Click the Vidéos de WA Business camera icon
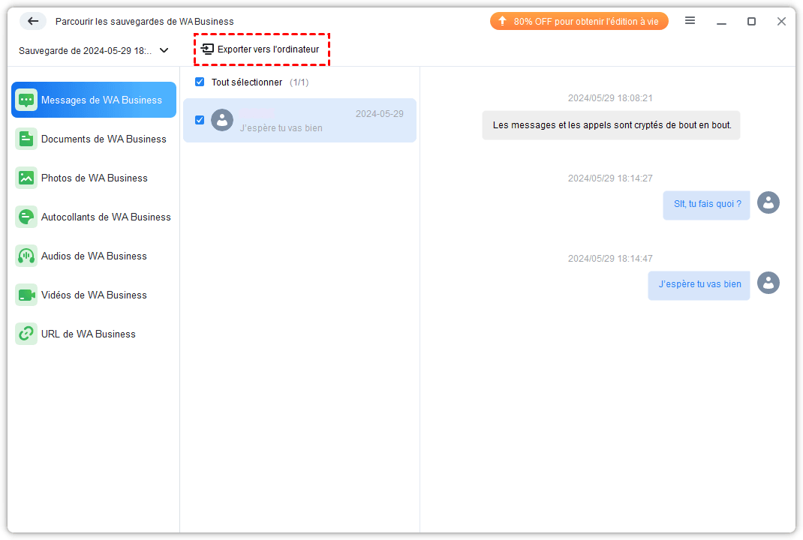Viewport: 803px width, 540px height. click(x=26, y=295)
